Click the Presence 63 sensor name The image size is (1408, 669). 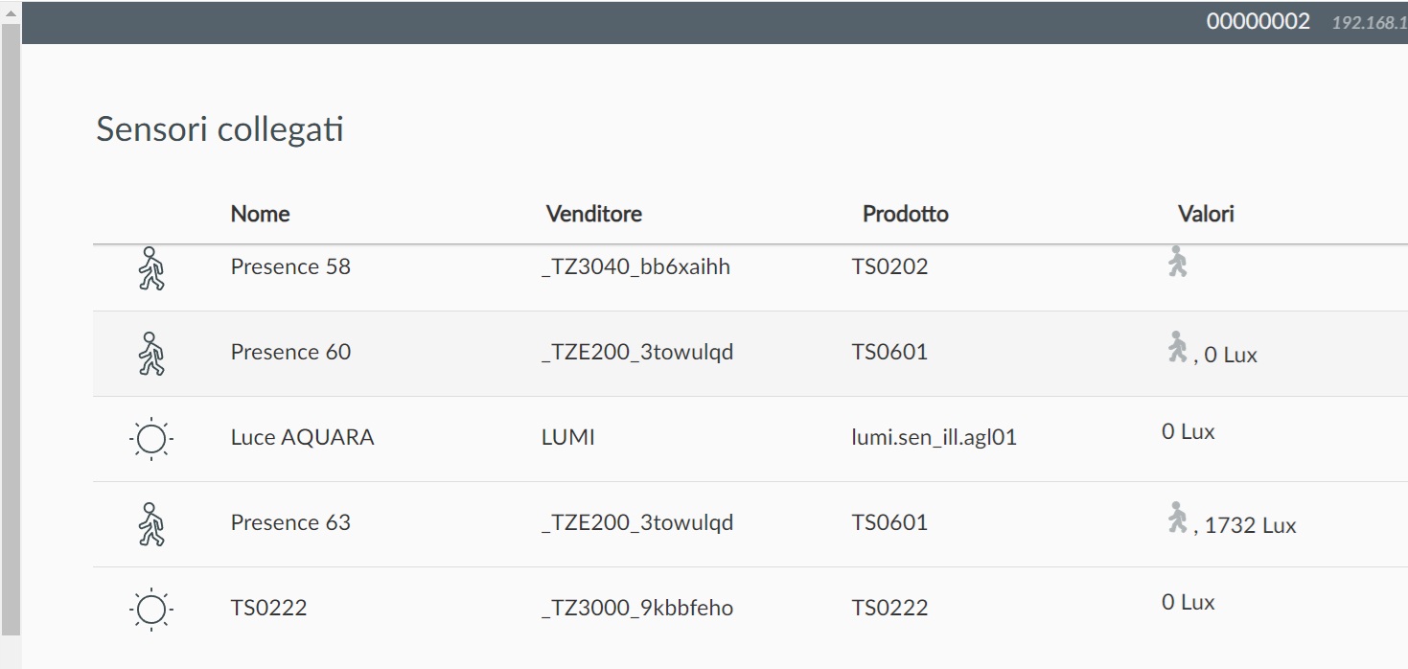tap(290, 522)
